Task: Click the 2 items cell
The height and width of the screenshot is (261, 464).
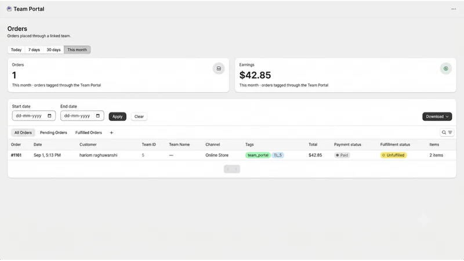Action: click(x=436, y=155)
